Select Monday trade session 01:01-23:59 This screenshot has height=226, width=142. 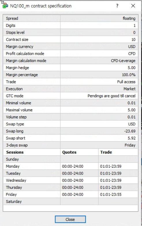pyautogui.click(x=111, y=166)
